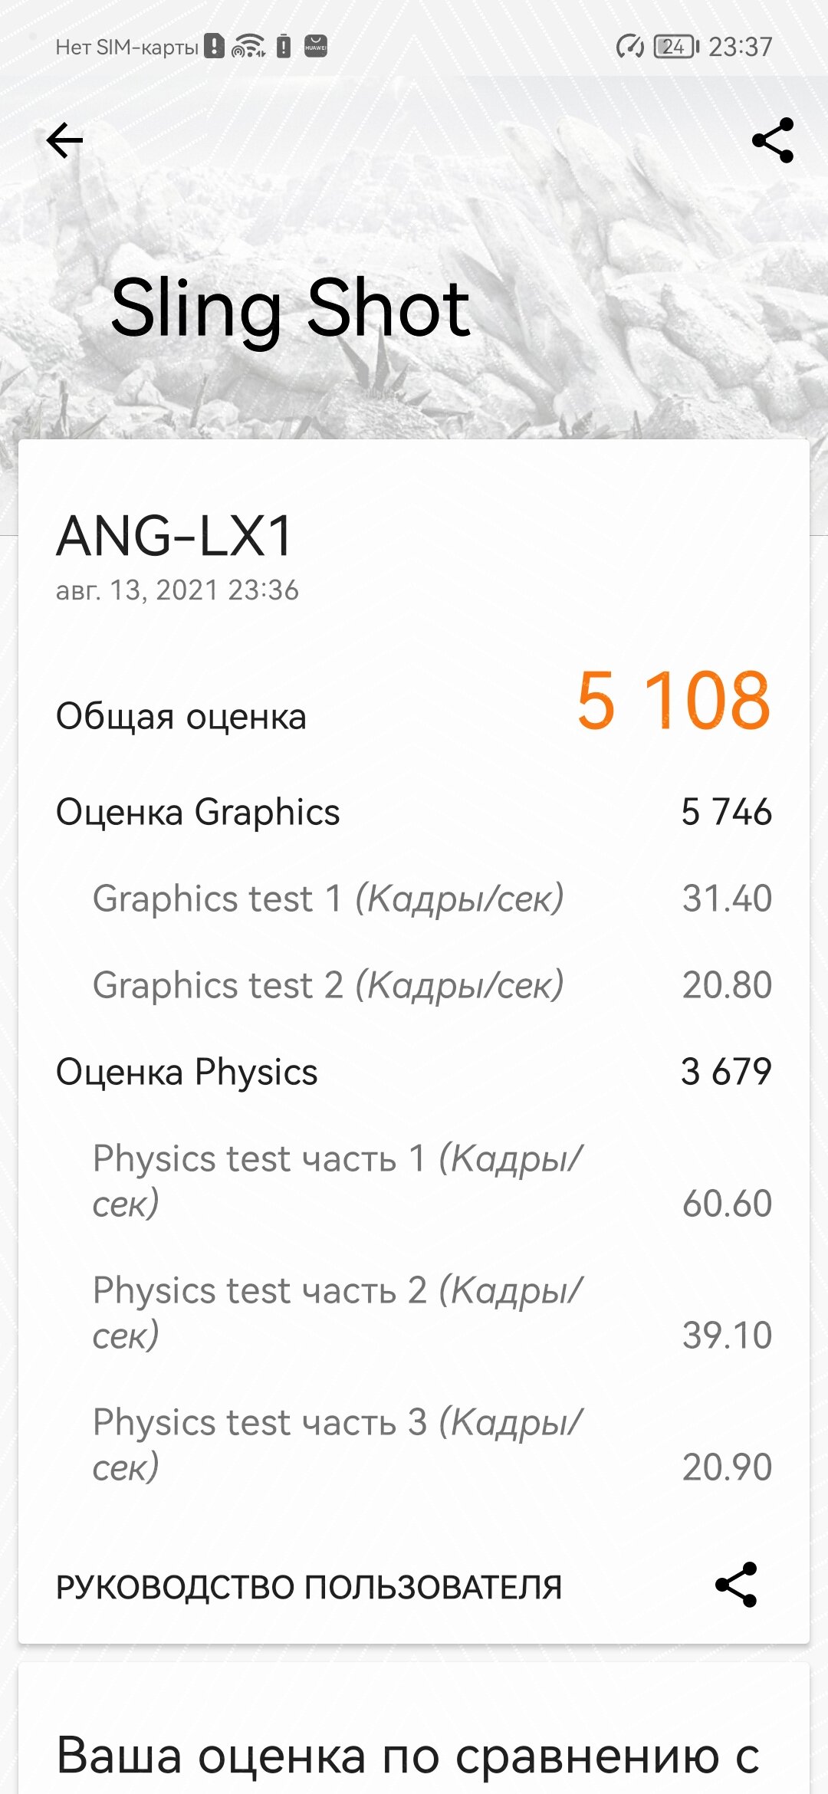
Task: Tap the Ваша оценка по сравнению heading
Action: pyautogui.click(x=408, y=1755)
